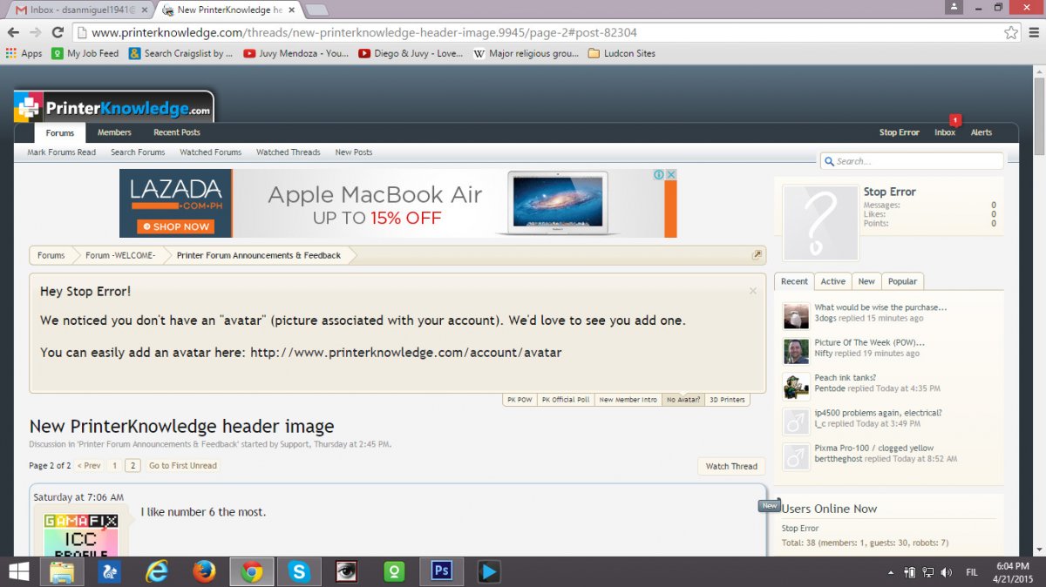Open the Chrome menu hamburger icon
The width and height of the screenshot is (1046, 587).
[1033, 32]
